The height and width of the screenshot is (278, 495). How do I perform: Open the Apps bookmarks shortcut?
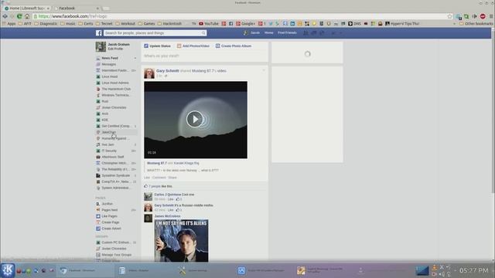coord(9,24)
